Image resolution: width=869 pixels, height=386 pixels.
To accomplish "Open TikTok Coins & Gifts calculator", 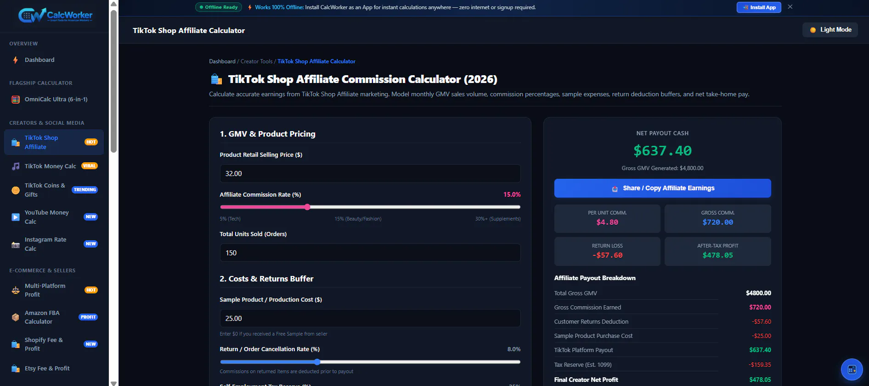I will tap(54, 190).
